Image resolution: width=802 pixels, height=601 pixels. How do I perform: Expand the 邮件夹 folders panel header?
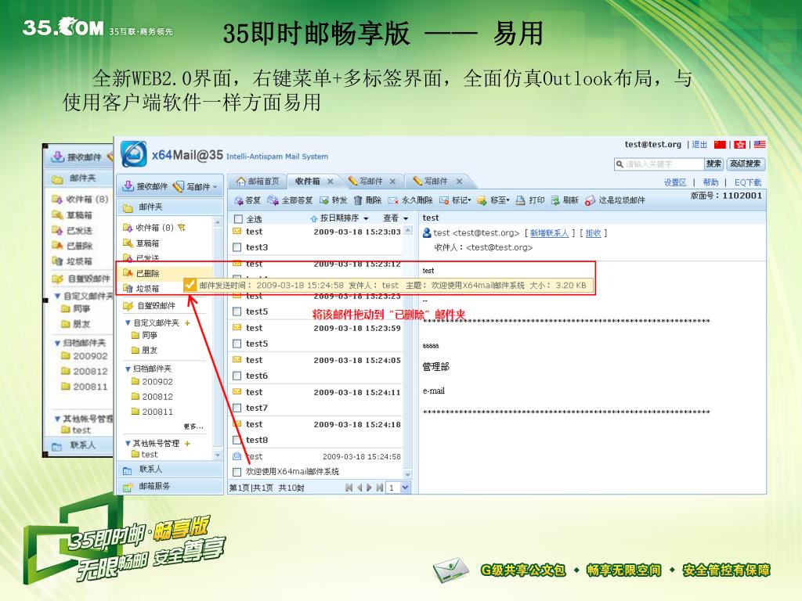point(170,207)
